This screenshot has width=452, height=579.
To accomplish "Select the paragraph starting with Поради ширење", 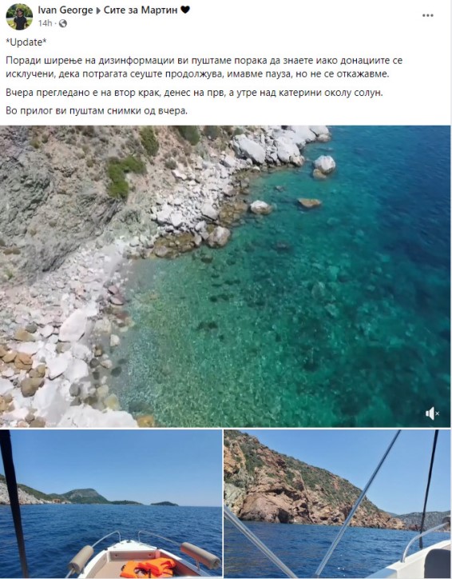I will (204, 67).
